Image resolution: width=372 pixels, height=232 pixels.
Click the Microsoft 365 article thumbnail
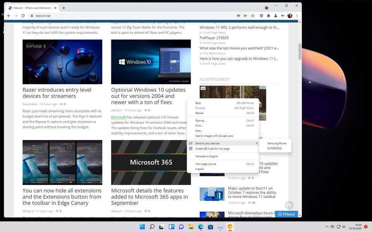tap(151, 162)
